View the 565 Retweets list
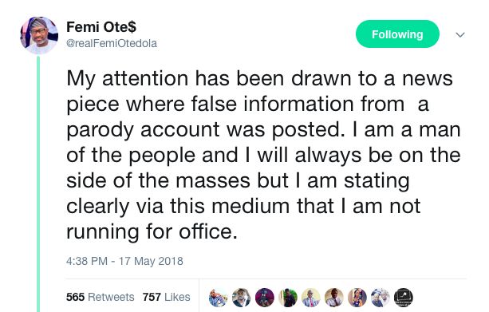The height and width of the screenshot is (312, 489). [100, 297]
